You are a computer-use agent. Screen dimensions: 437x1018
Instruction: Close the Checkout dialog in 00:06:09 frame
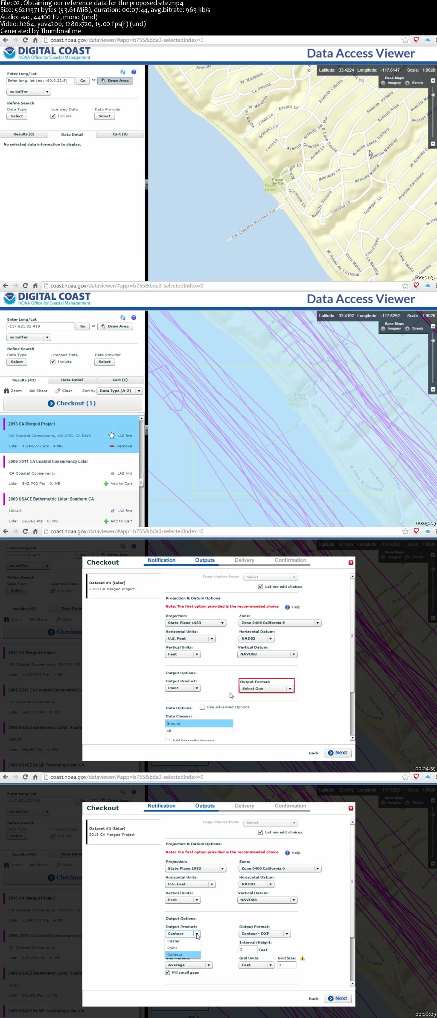click(351, 808)
